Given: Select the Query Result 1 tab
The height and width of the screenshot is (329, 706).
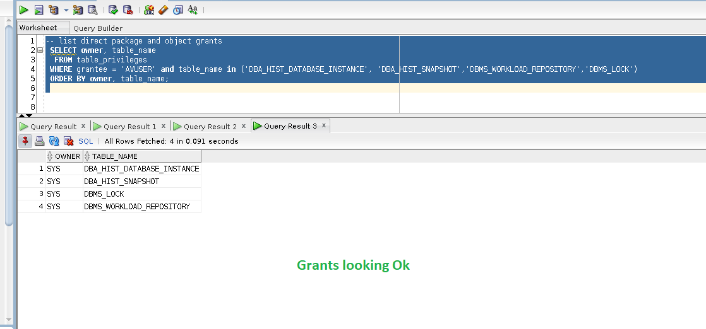Looking at the screenshot, I should [x=129, y=126].
